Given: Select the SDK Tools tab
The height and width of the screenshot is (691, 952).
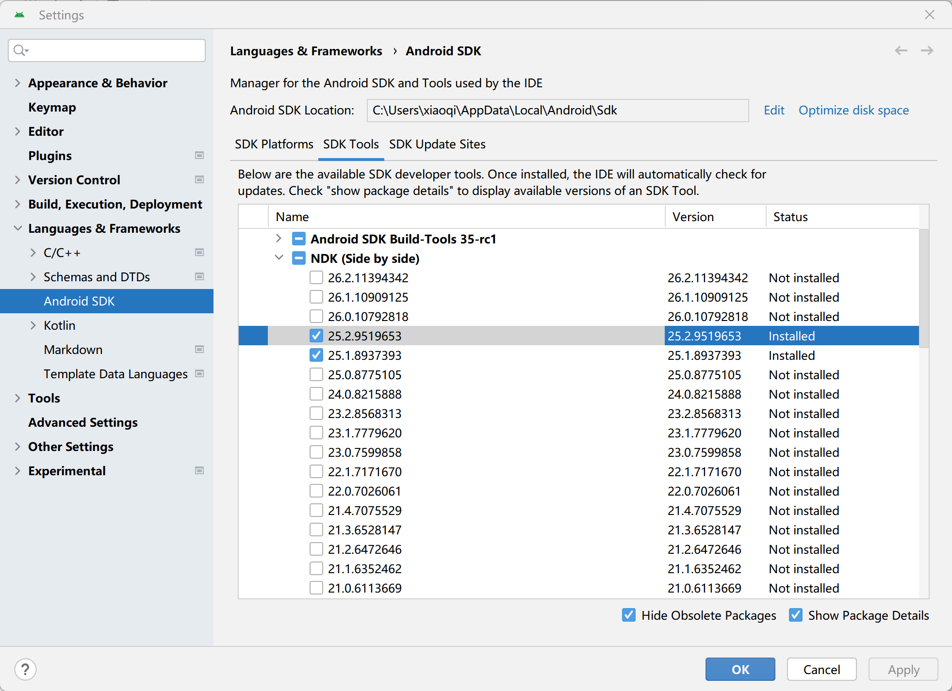Looking at the screenshot, I should click(x=351, y=145).
